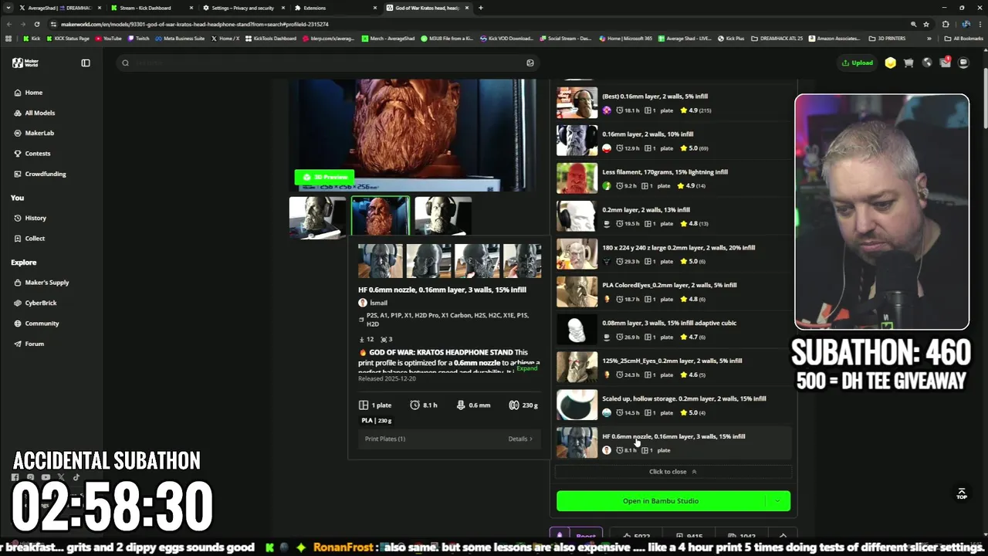
Task: Open CyberBrick in sidebar
Action: coord(40,303)
